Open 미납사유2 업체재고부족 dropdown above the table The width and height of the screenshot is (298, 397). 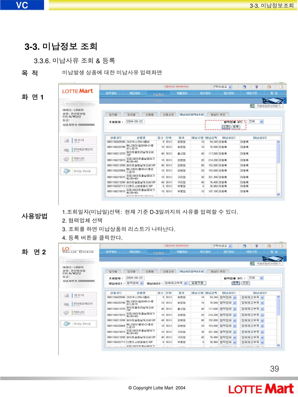pos(176,283)
